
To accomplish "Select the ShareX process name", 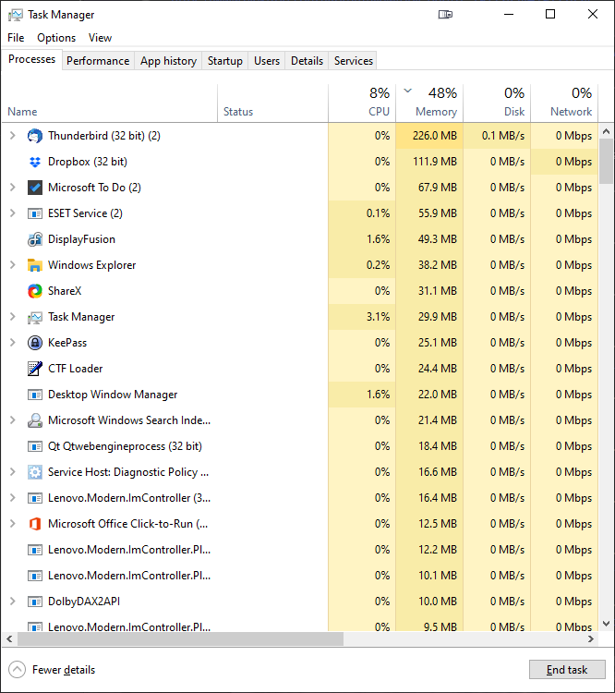I will [65, 291].
